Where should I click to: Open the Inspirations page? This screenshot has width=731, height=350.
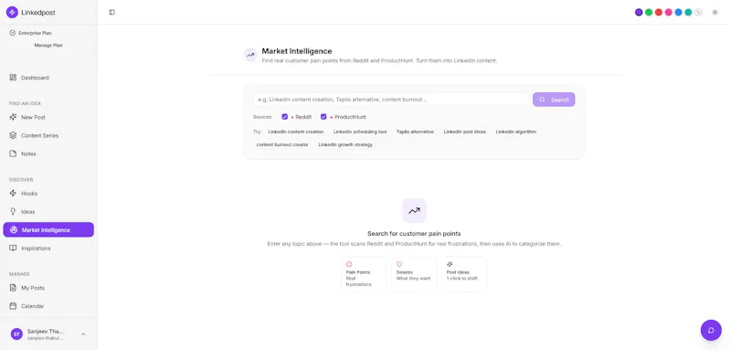(x=48, y=249)
